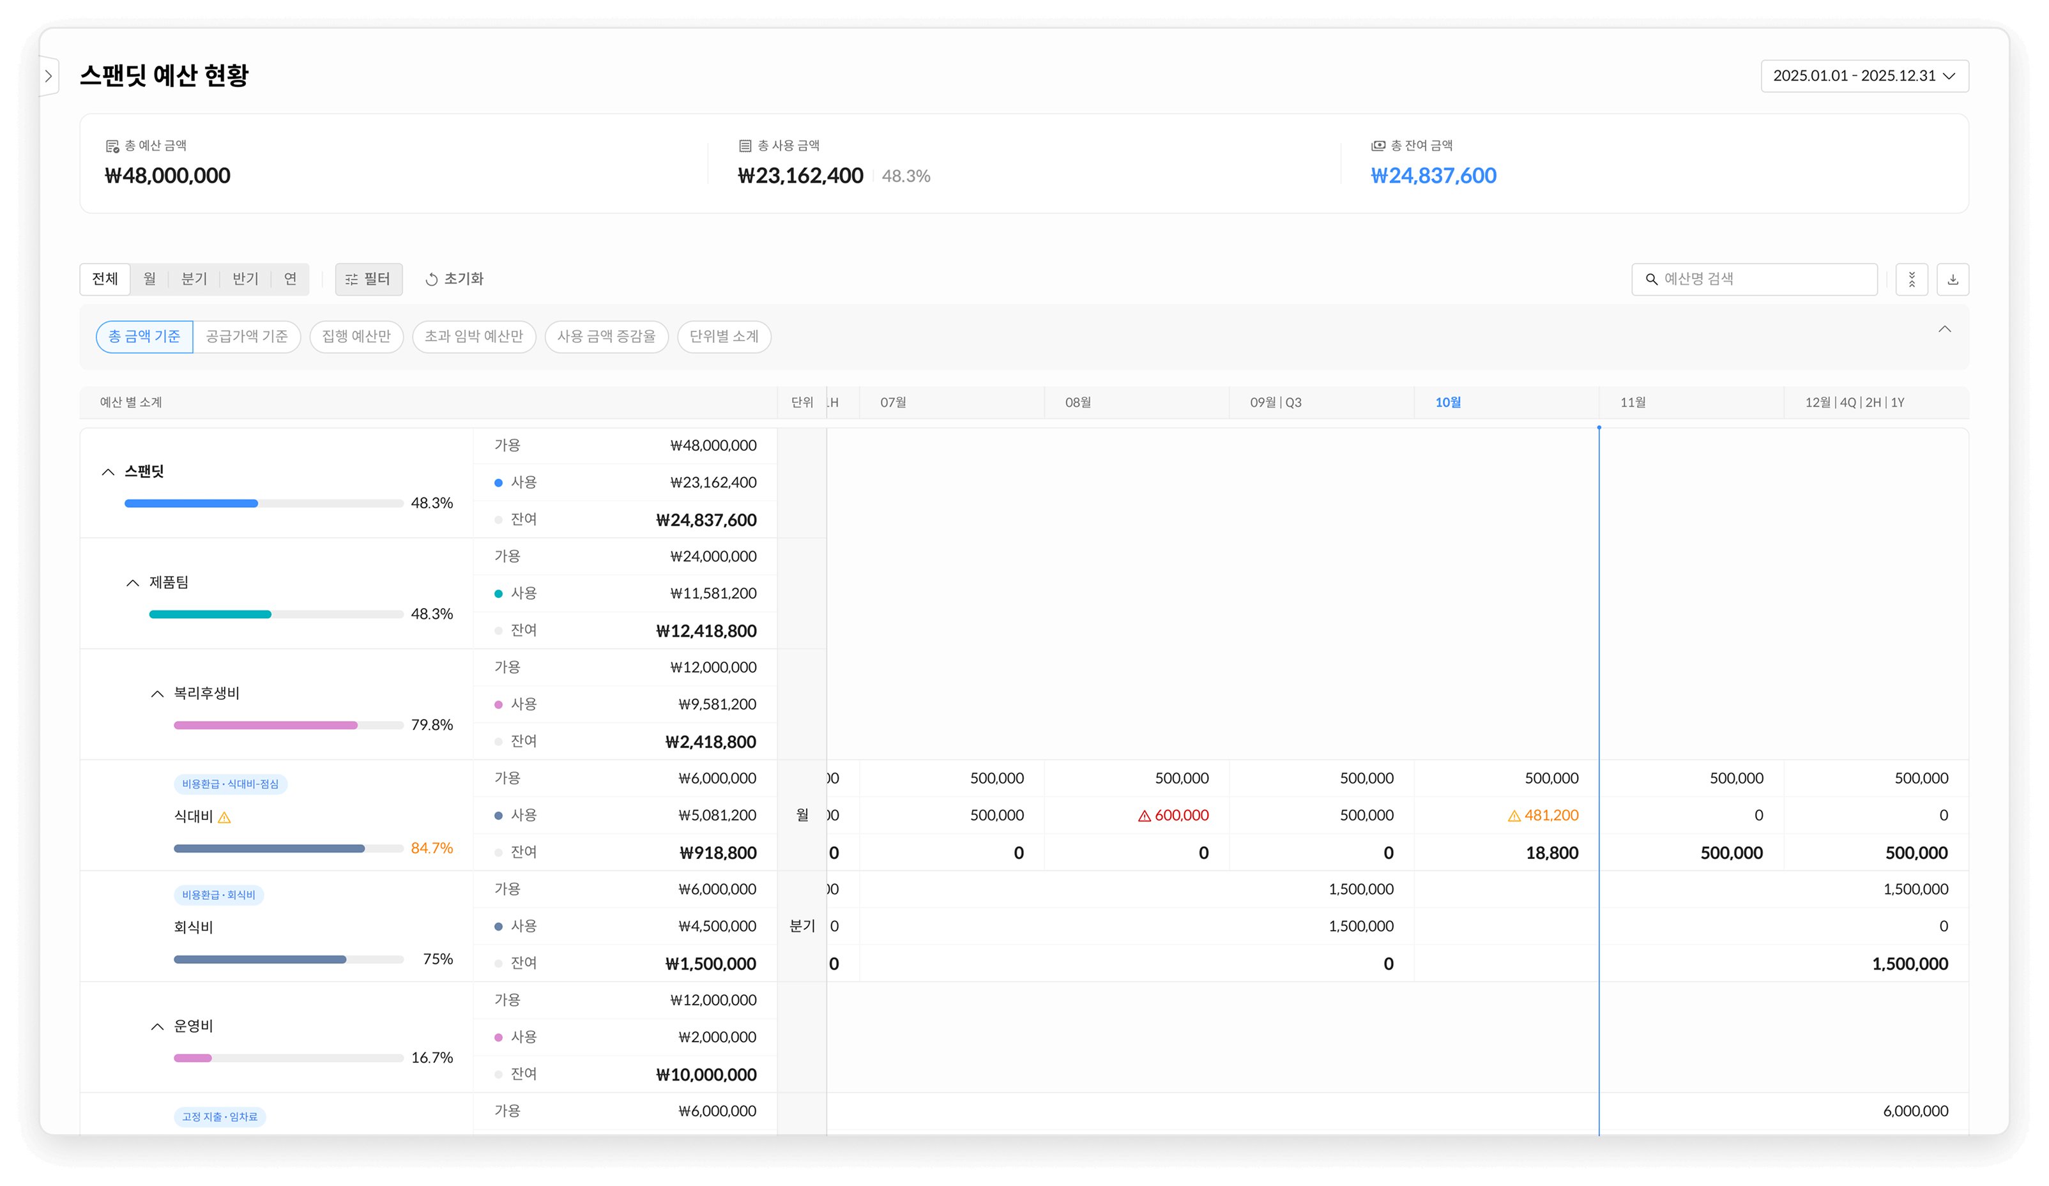Collapse the 복리후생비 group

point(158,694)
